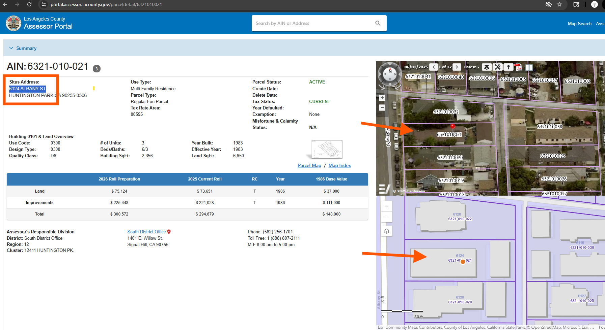Open the Parcel Map link

(x=309, y=165)
